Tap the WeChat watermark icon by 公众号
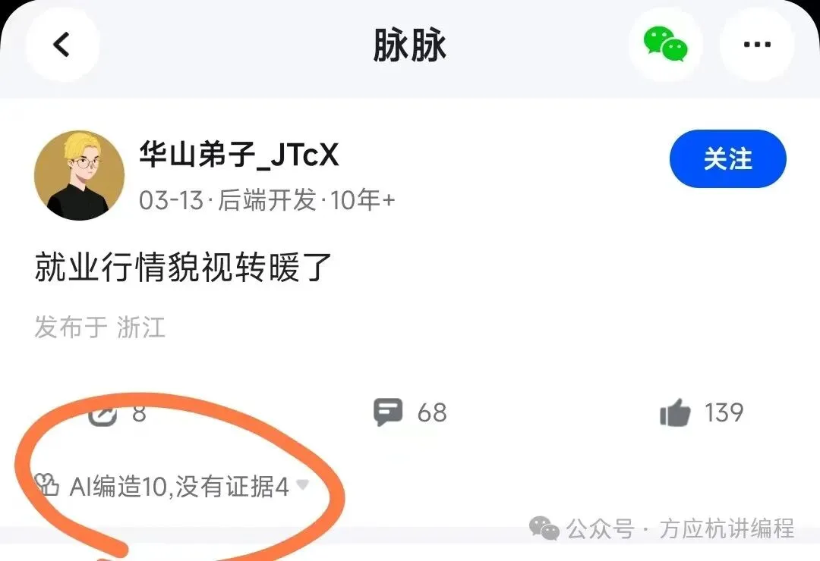This screenshot has width=820, height=561. (x=544, y=528)
